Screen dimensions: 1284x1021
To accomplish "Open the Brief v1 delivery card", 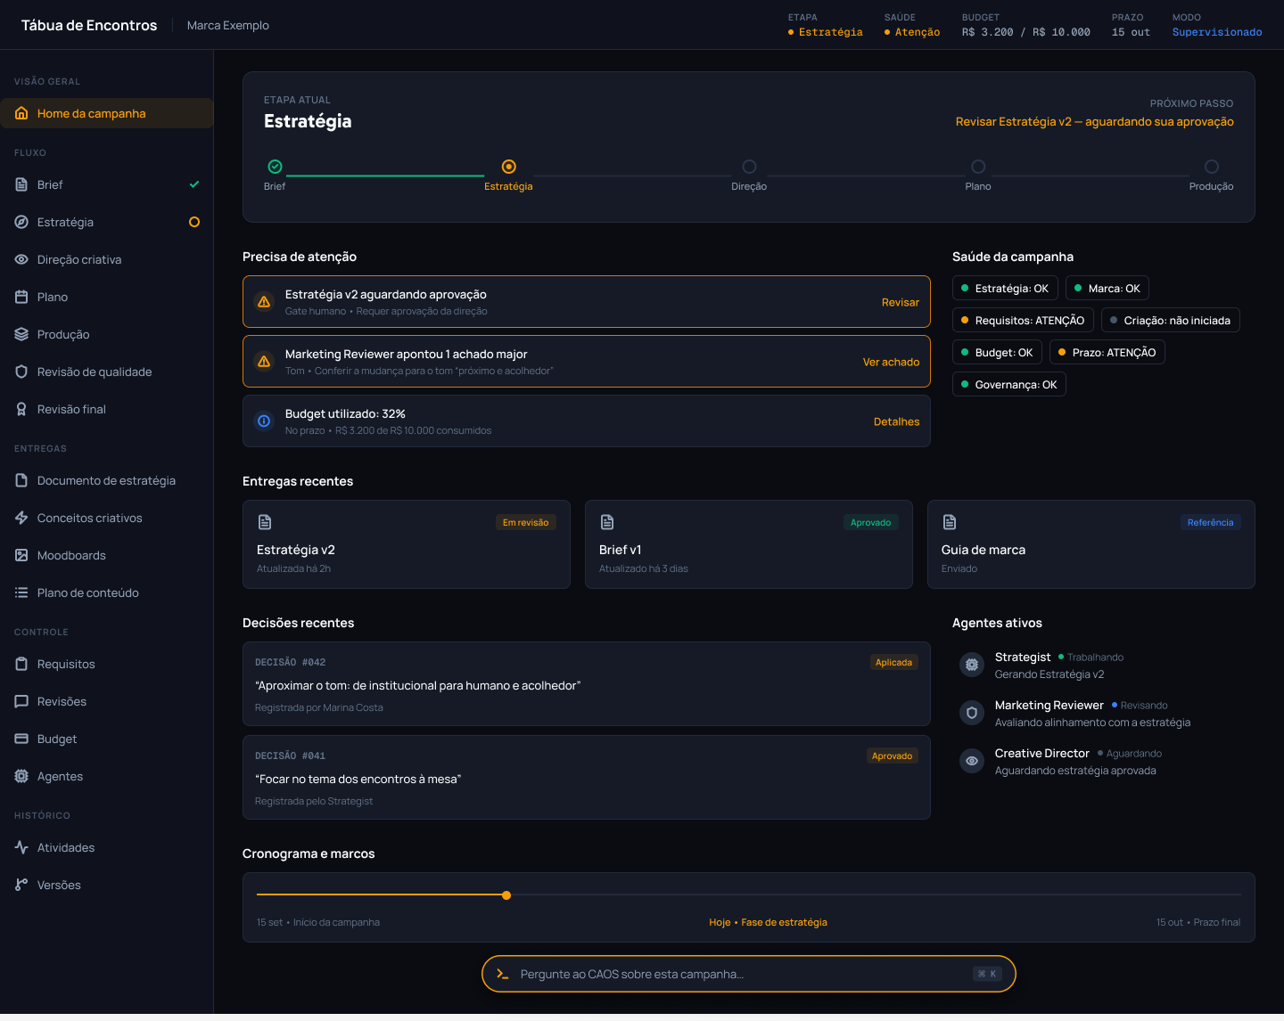I will tap(749, 544).
